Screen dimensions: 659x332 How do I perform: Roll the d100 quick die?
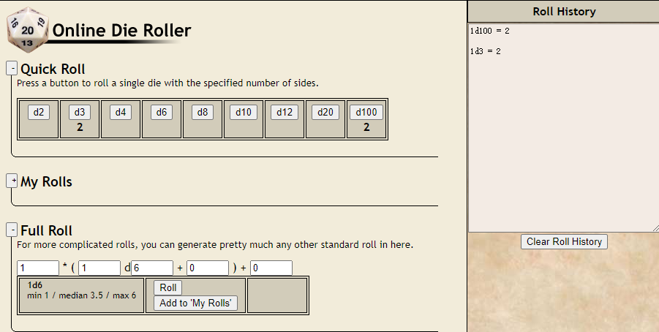pyautogui.click(x=366, y=112)
